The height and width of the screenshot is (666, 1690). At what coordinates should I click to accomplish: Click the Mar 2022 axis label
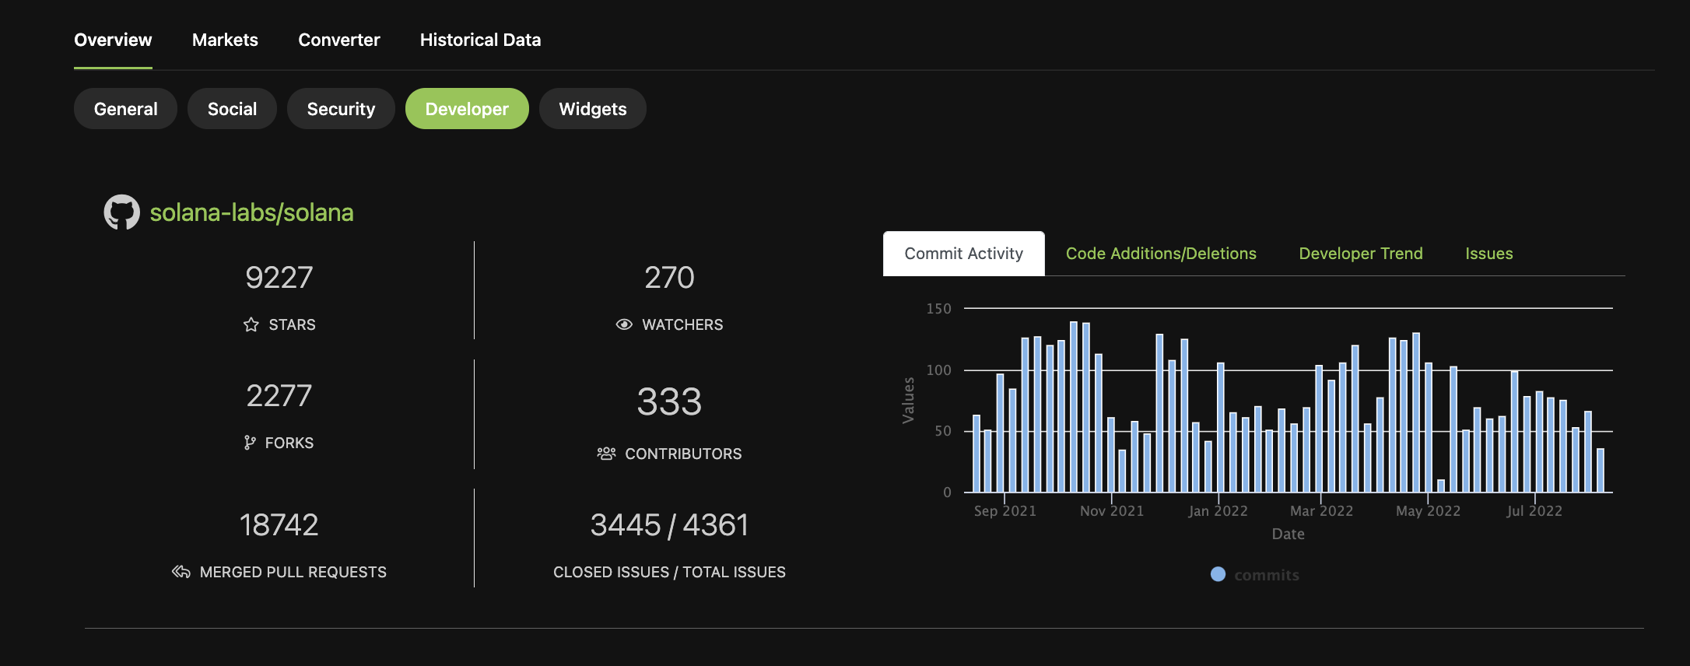tap(1321, 511)
